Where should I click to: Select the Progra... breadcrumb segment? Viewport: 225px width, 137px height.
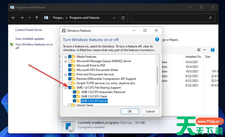click(x=58, y=18)
